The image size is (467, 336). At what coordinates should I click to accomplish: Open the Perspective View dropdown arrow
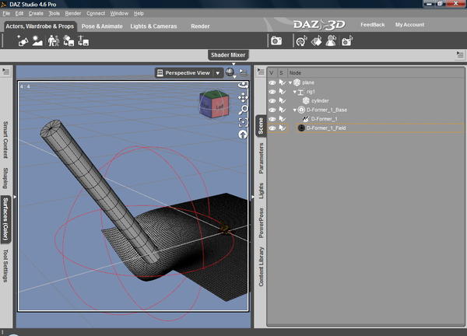point(218,73)
